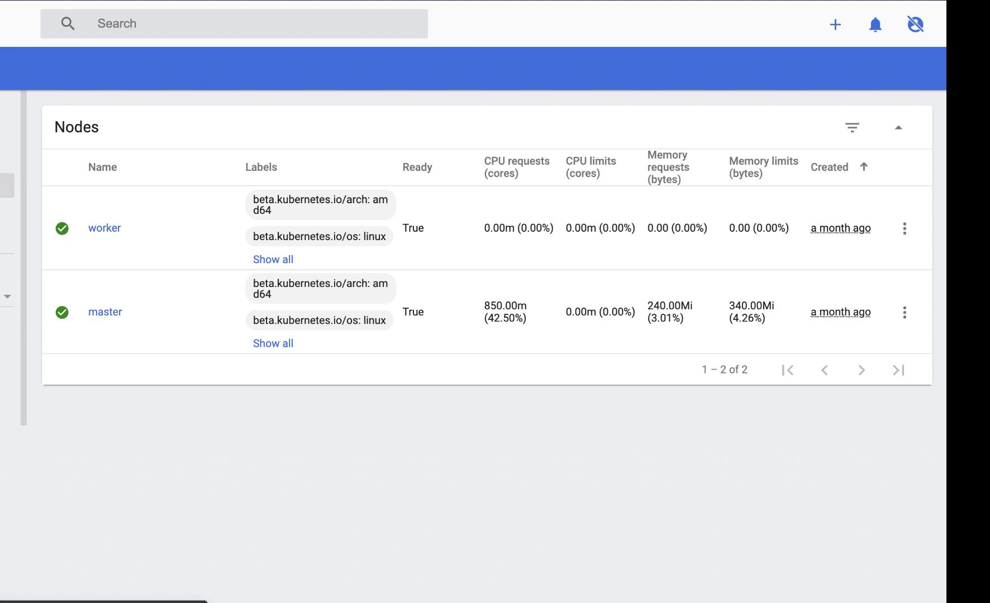The height and width of the screenshot is (603, 990).
Task: Go to previous page of nodes
Action: tap(825, 370)
